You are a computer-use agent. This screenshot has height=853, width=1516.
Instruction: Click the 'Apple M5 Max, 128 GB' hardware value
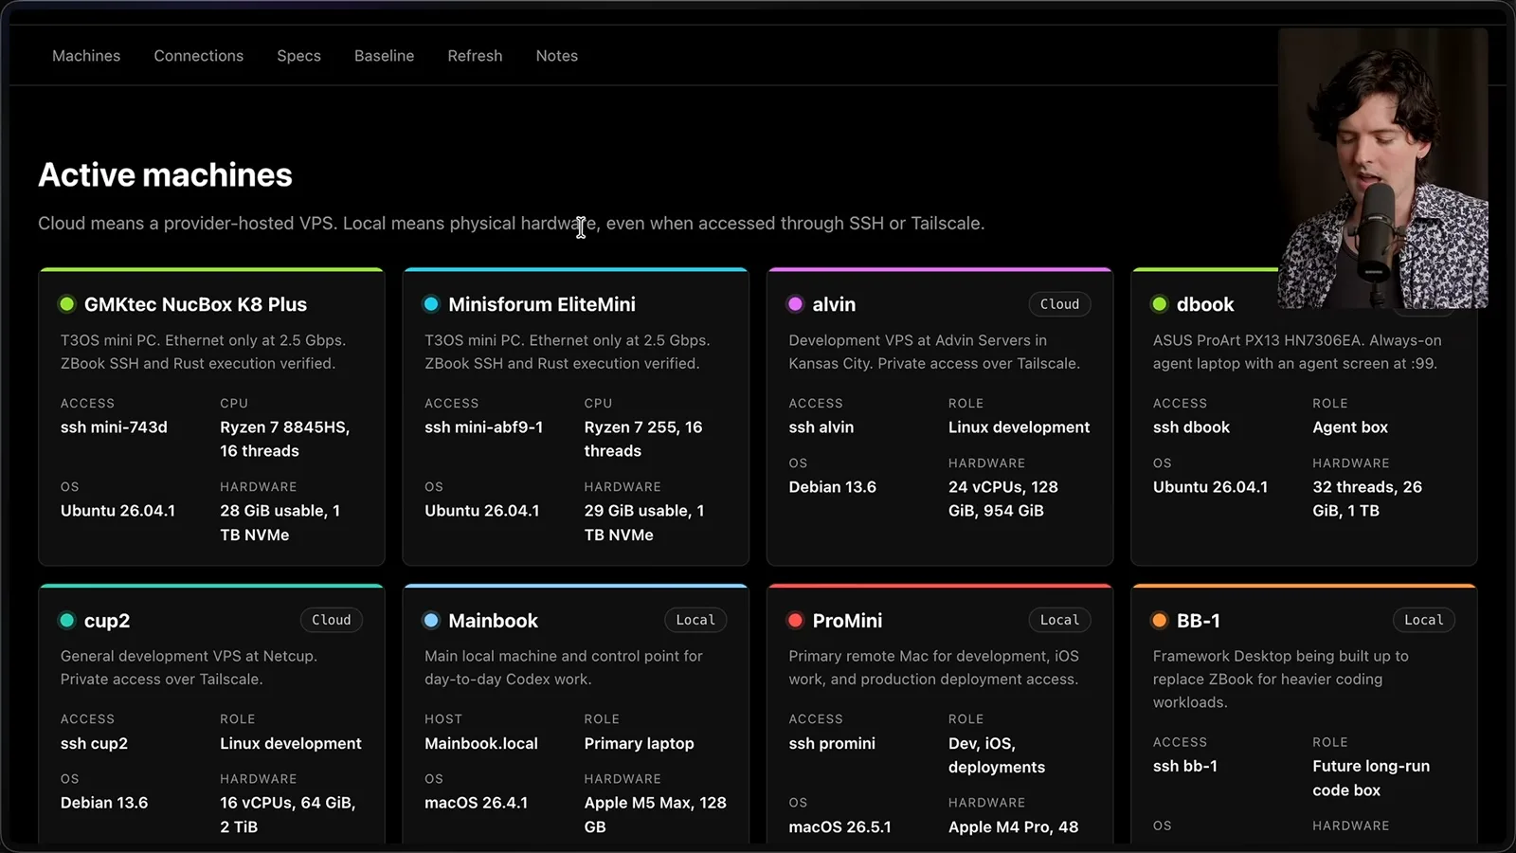[x=656, y=814]
